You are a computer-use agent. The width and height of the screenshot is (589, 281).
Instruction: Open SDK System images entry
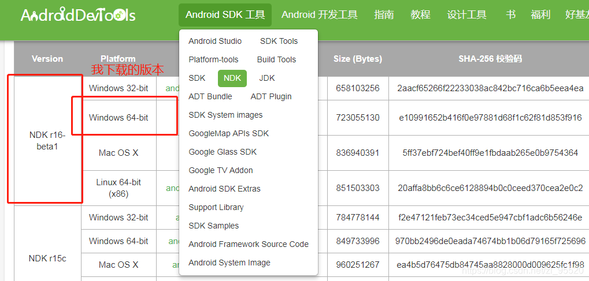point(225,115)
